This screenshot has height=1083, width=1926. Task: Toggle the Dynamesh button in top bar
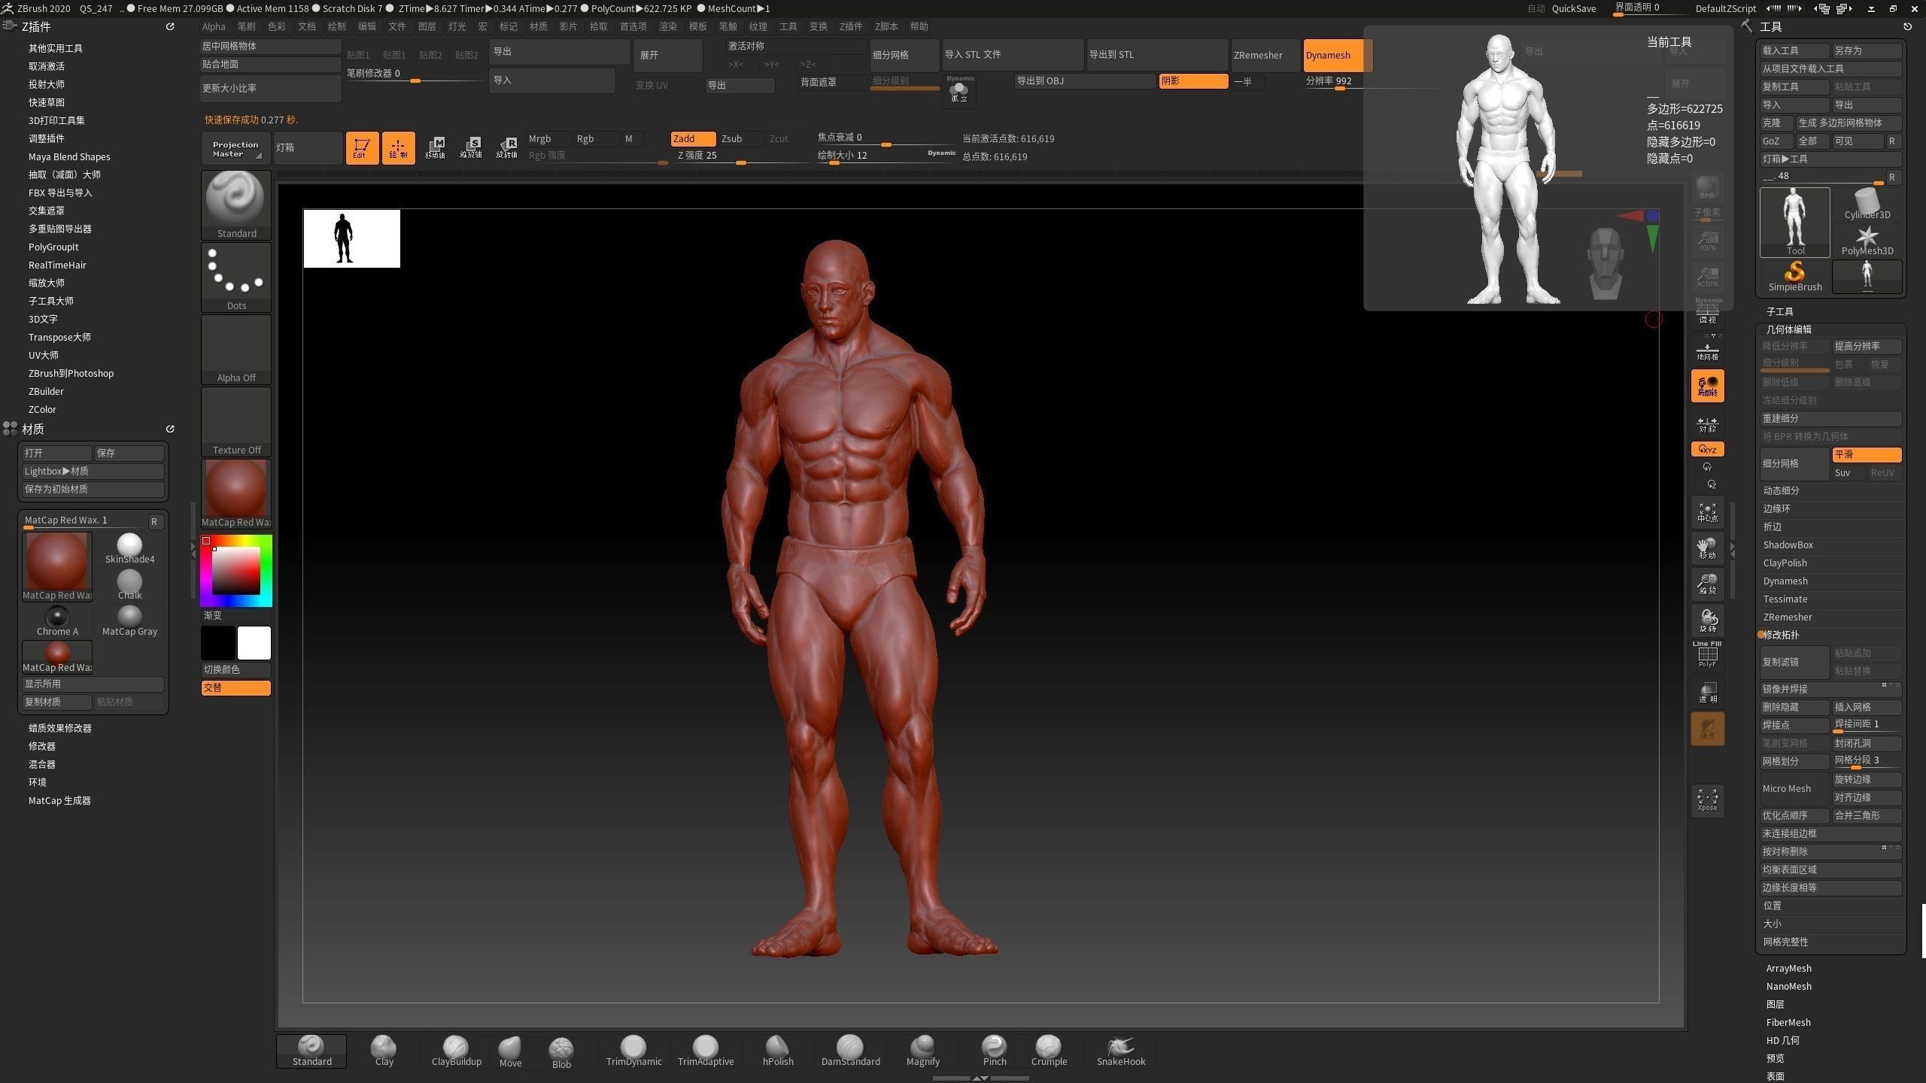[x=1338, y=55]
